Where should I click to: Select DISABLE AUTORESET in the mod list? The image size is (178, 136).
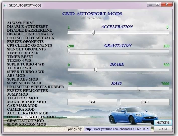click(27, 27)
